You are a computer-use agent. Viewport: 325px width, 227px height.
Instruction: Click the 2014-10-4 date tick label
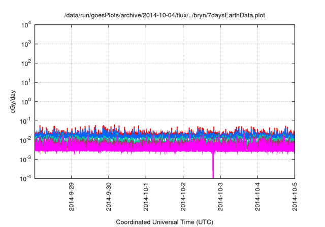(257, 197)
